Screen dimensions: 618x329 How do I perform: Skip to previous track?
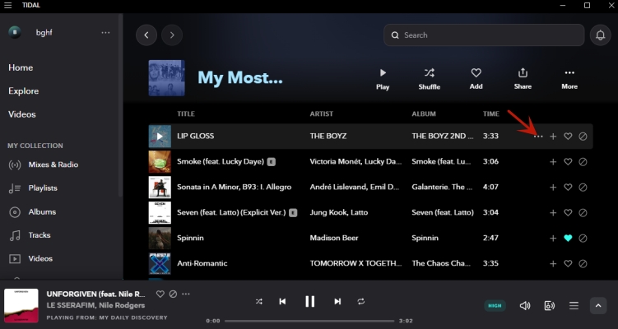(x=282, y=301)
